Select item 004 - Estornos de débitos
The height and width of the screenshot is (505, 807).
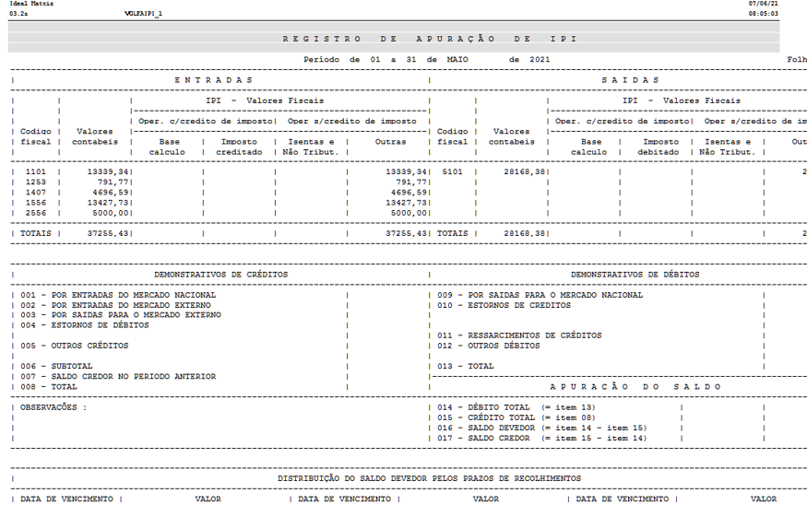(x=85, y=325)
